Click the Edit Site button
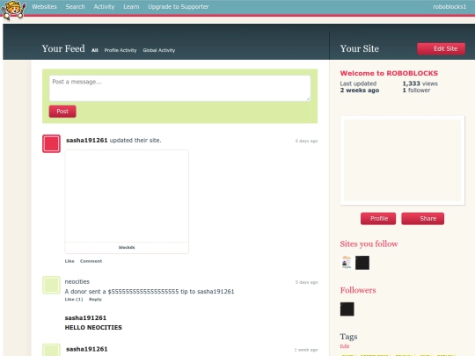475x356 pixels. [441, 48]
